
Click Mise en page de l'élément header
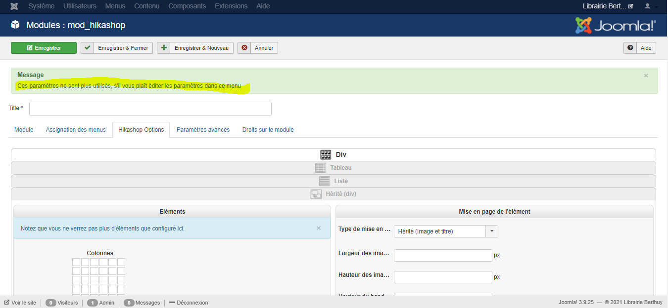click(x=494, y=211)
